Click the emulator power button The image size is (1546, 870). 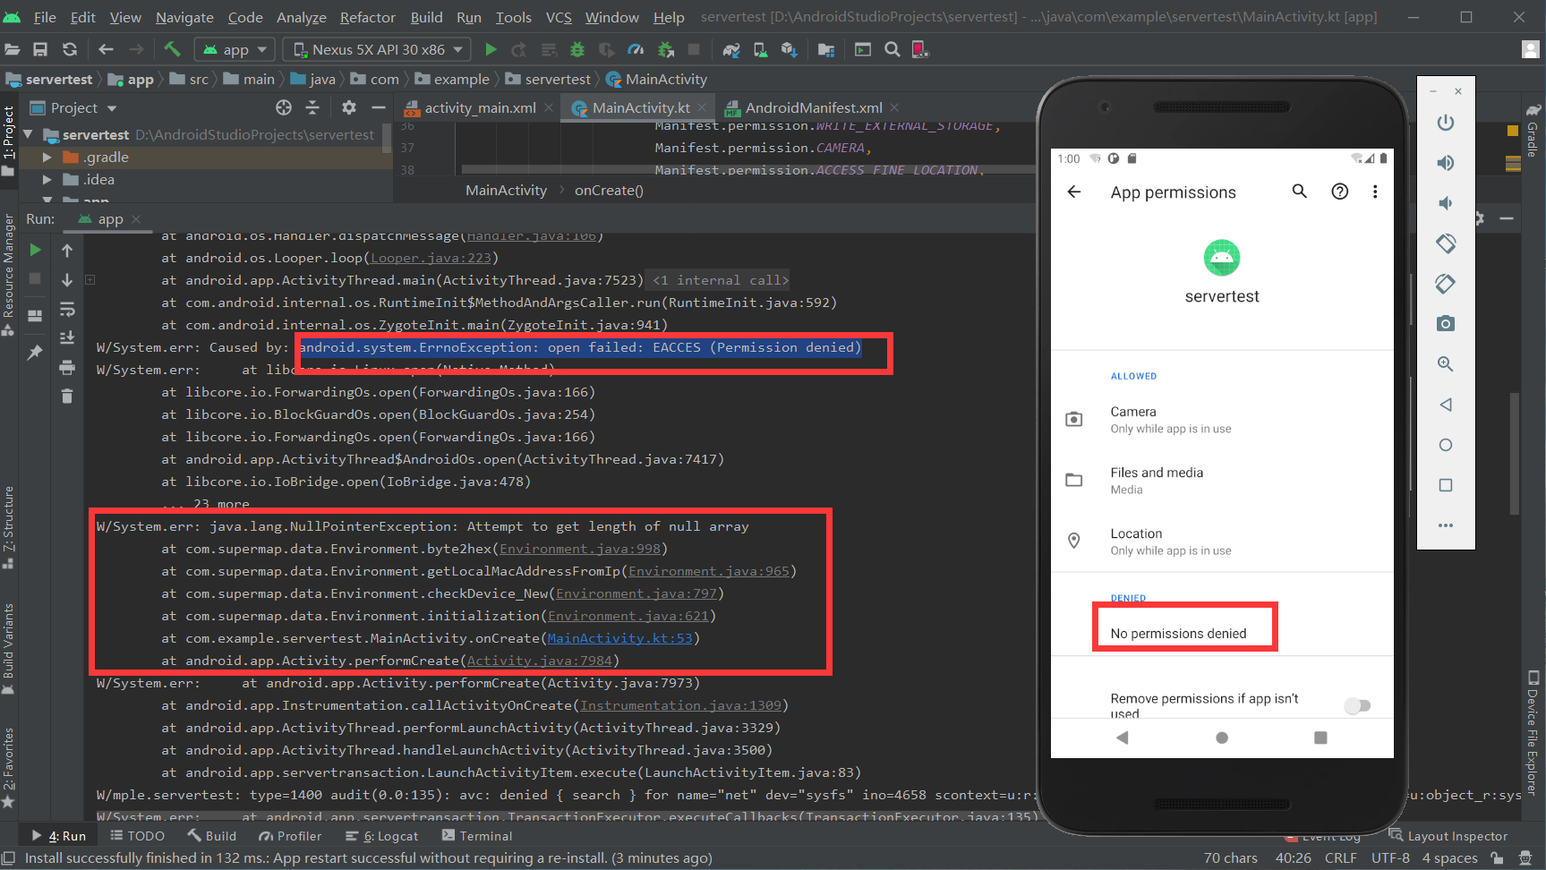[1445, 122]
